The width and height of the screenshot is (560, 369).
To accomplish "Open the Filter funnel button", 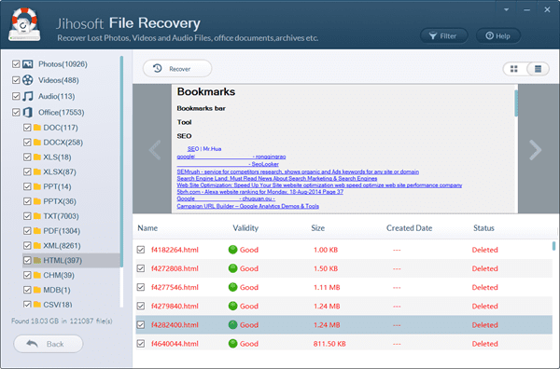I will point(443,36).
